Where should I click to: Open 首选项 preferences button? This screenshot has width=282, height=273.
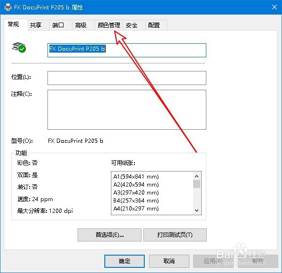[110, 235]
